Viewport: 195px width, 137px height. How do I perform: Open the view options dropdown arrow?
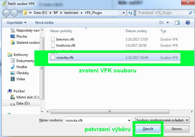168,23
